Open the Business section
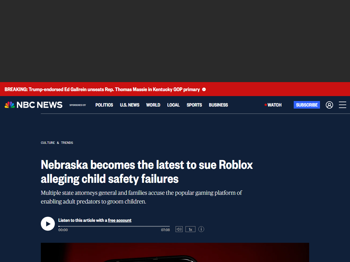The height and width of the screenshot is (262, 350). (x=218, y=105)
